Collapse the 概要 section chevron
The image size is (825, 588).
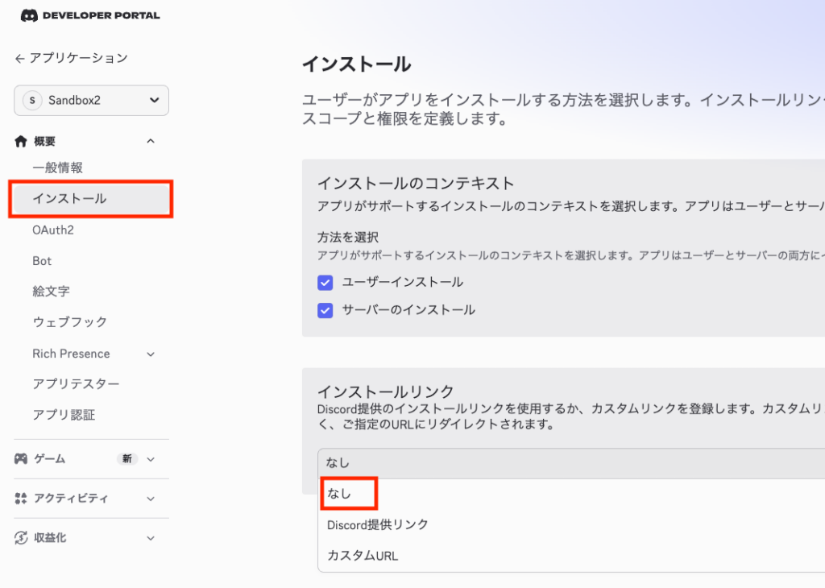(150, 142)
